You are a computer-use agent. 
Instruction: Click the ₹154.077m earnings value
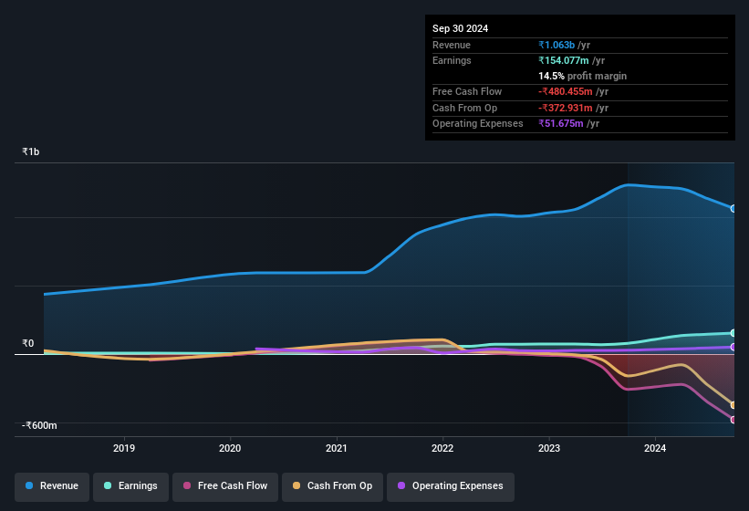tap(564, 60)
